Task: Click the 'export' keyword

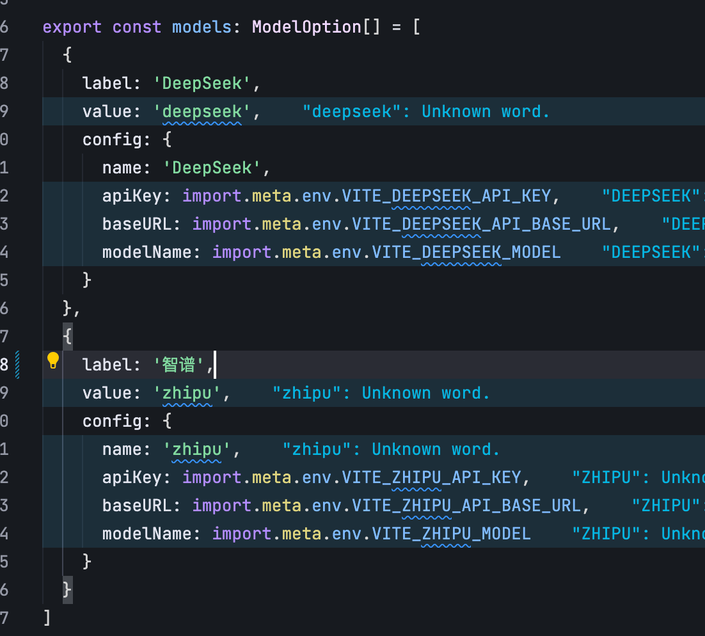Action: (72, 28)
